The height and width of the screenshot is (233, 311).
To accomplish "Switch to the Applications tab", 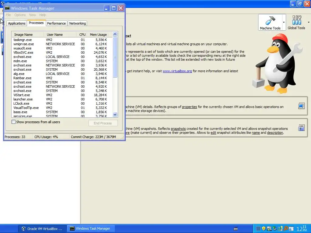I will [17, 23].
